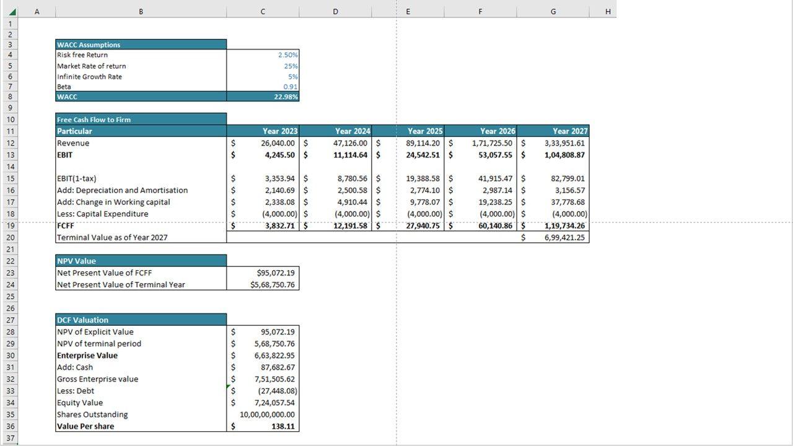The height and width of the screenshot is (446, 793).
Task: Click the Select All corner triangle
Action: point(12,12)
